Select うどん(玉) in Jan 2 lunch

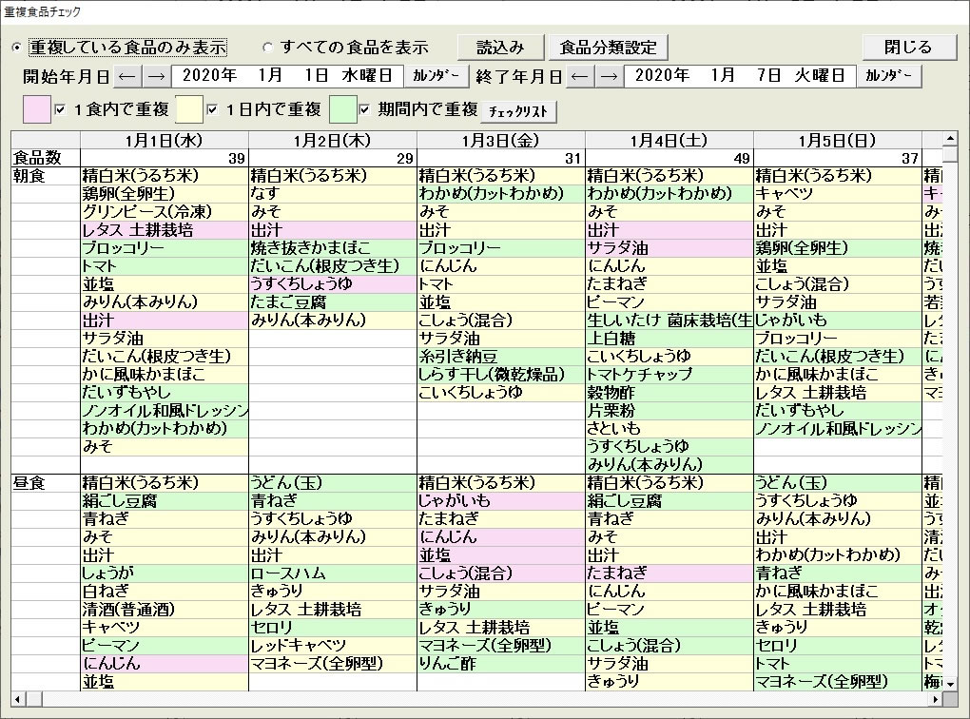[333, 483]
